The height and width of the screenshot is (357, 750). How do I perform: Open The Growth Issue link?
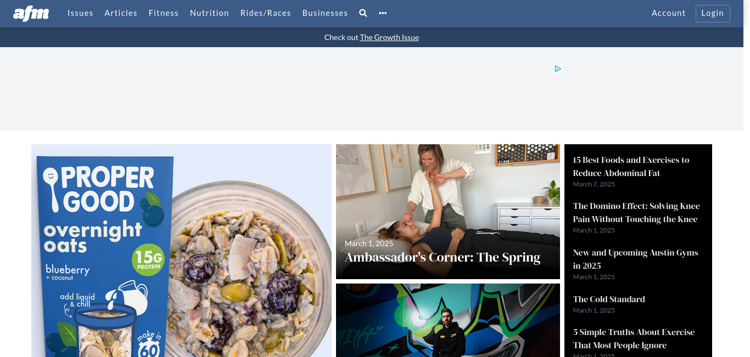coord(389,37)
